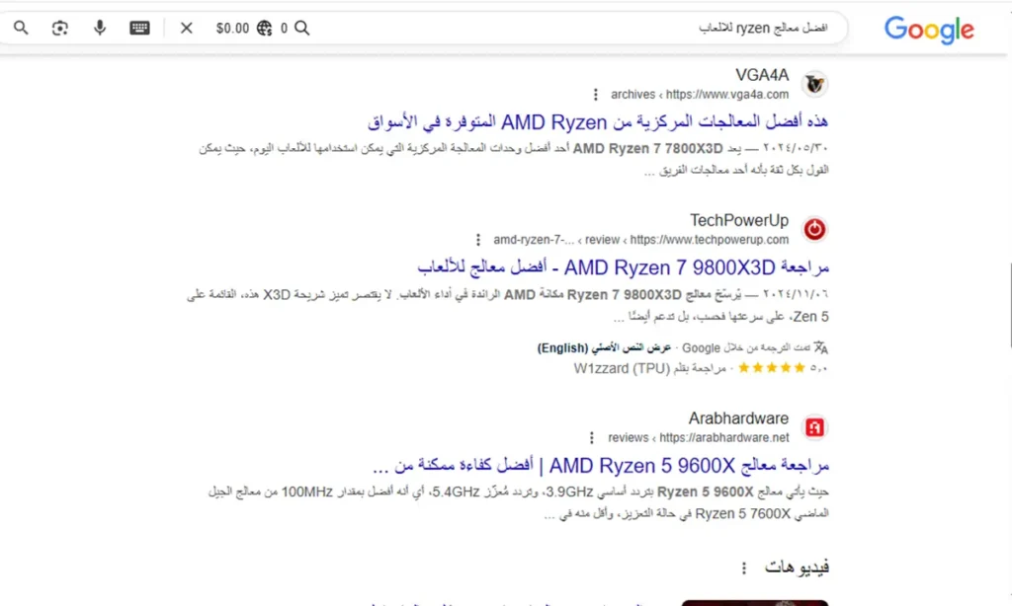Click the Google logo to return home
Viewport: 1012px width, 606px height.
tap(928, 30)
